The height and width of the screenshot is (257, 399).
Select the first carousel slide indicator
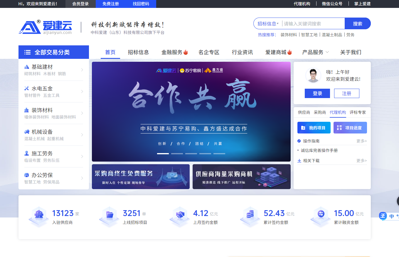(x=163, y=153)
